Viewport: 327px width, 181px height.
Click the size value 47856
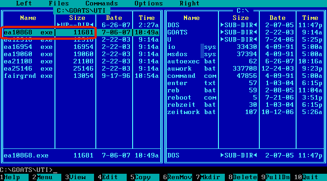[247, 76]
